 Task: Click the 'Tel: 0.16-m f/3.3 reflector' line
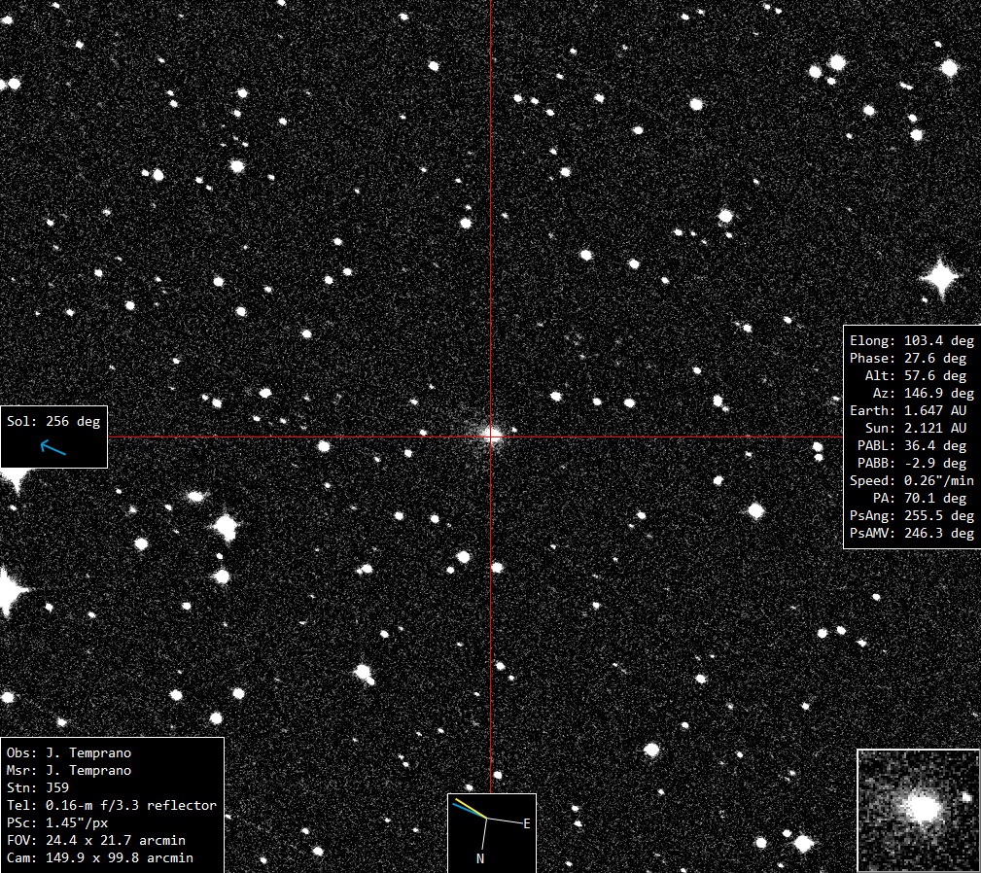(x=112, y=806)
